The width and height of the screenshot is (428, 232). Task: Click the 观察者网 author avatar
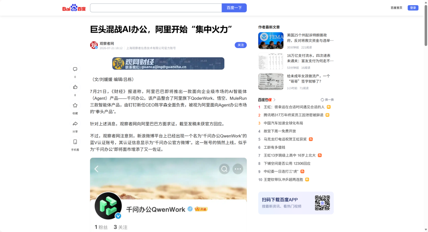94,45
